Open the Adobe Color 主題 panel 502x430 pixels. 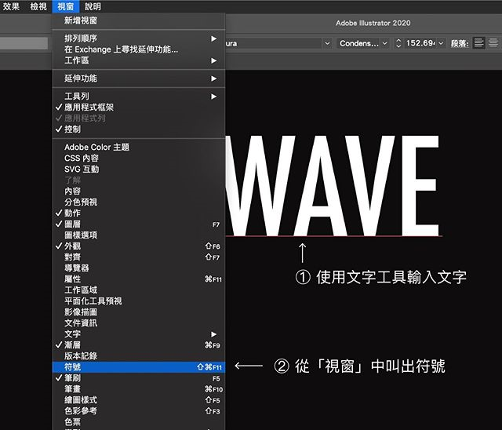[139, 147]
